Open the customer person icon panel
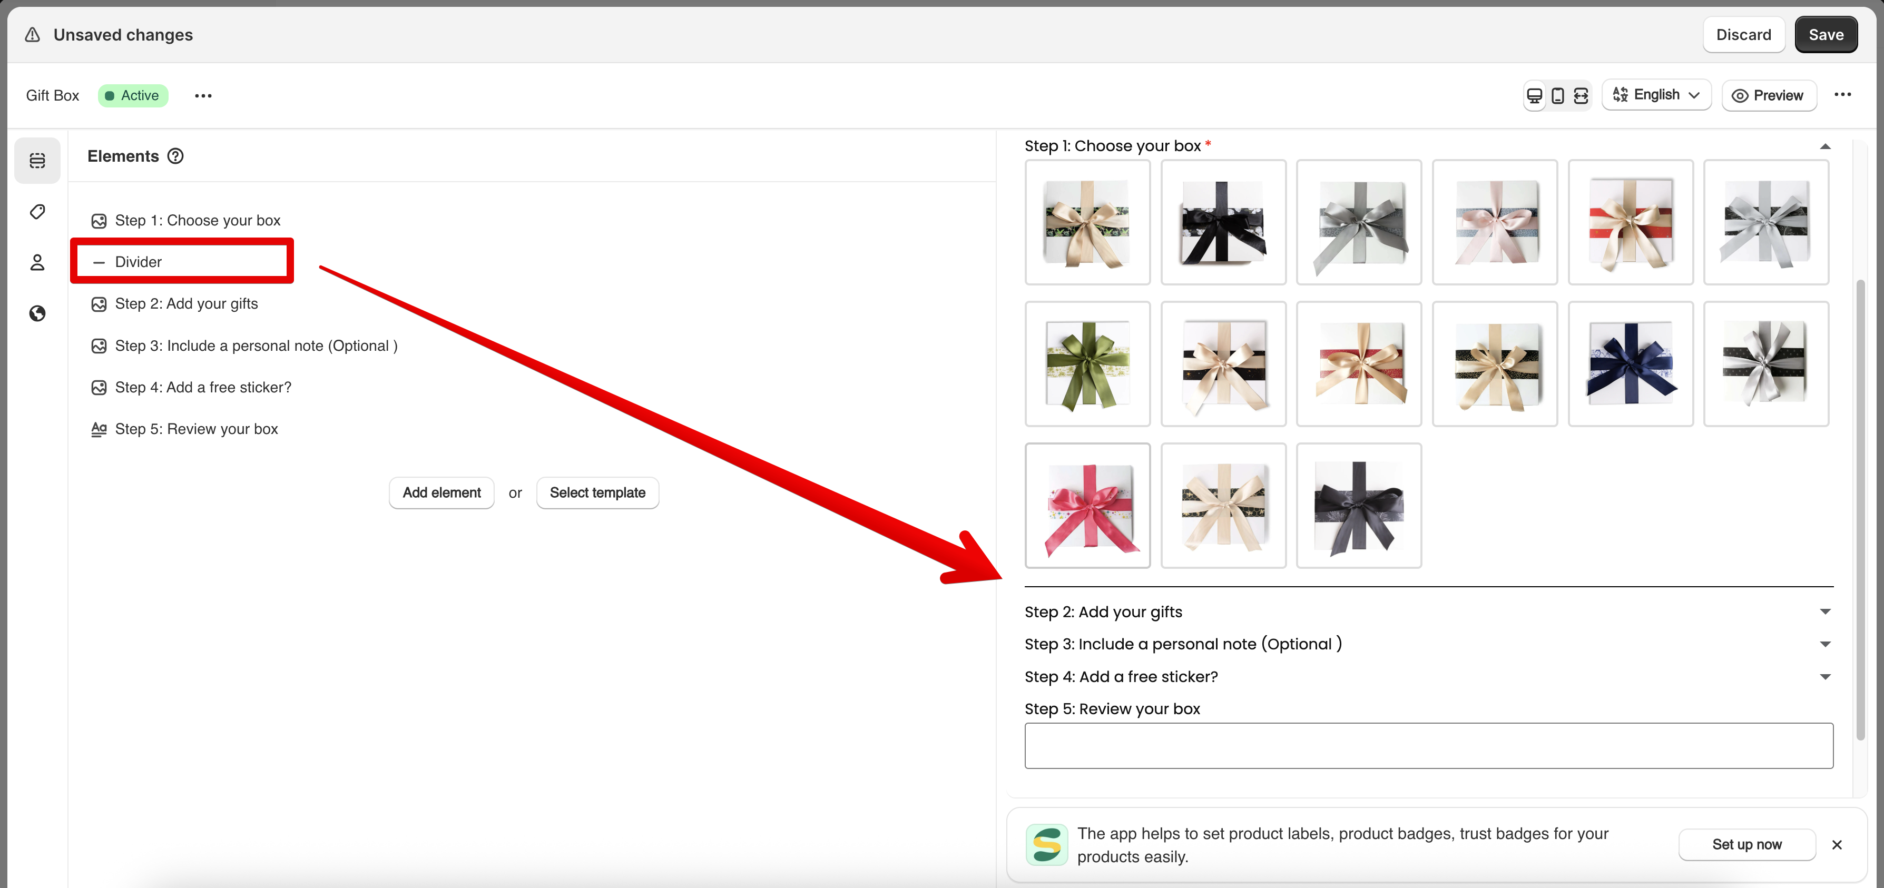This screenshot has width=1884, height=888. 37,262
